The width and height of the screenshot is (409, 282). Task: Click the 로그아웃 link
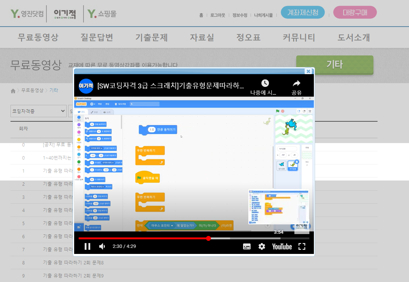coord(218,15)
